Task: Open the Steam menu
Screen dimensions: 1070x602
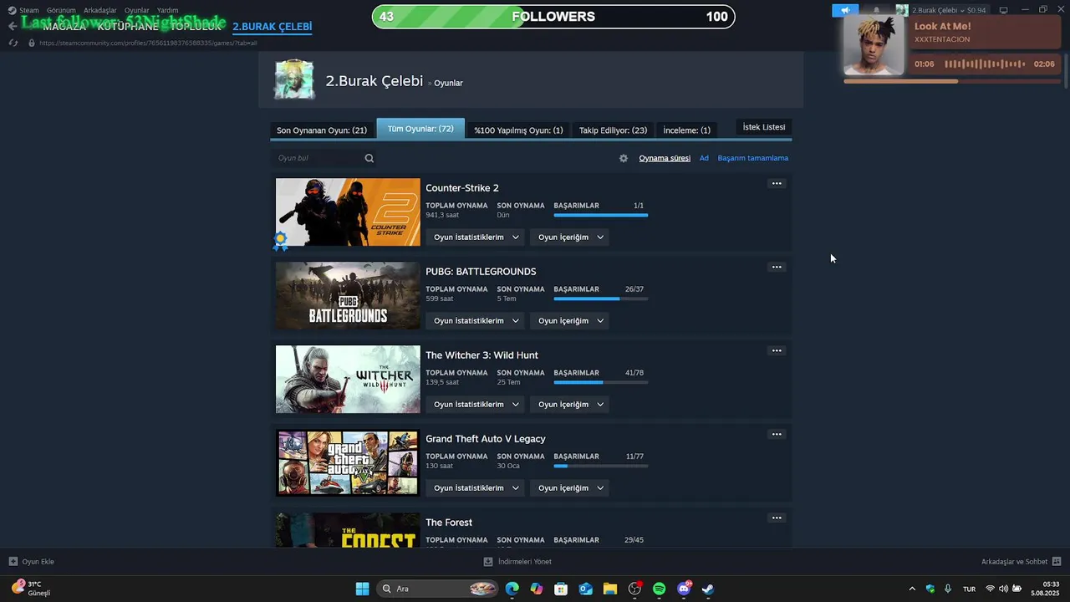Action: pos(29,10)
